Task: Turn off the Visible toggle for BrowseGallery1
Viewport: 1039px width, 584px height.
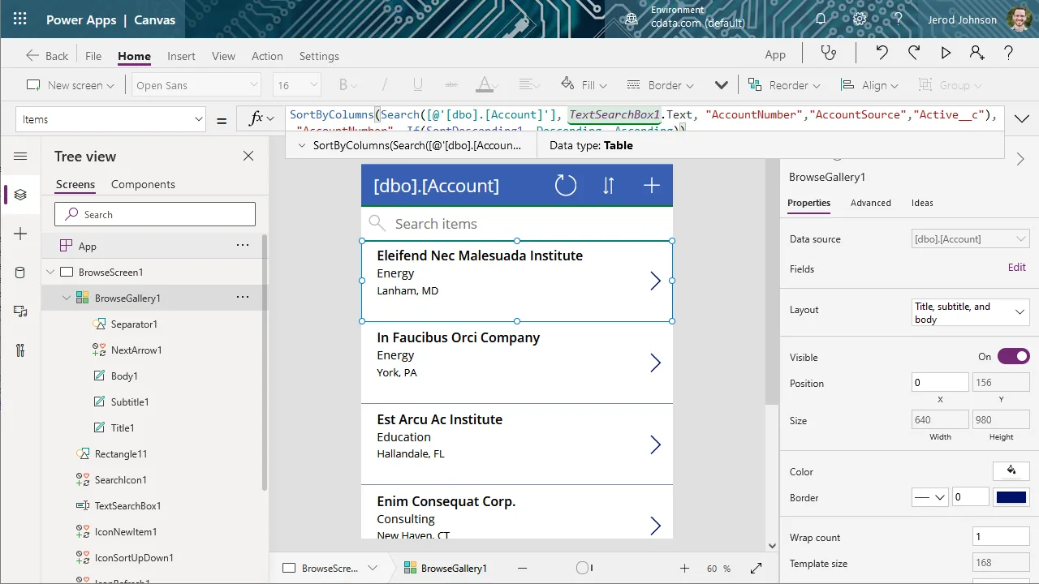Action: point(1013,355)
